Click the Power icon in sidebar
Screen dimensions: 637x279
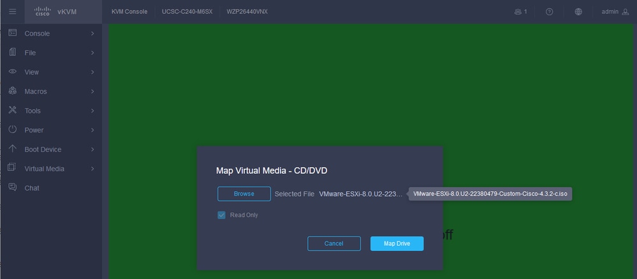point(13,129)
